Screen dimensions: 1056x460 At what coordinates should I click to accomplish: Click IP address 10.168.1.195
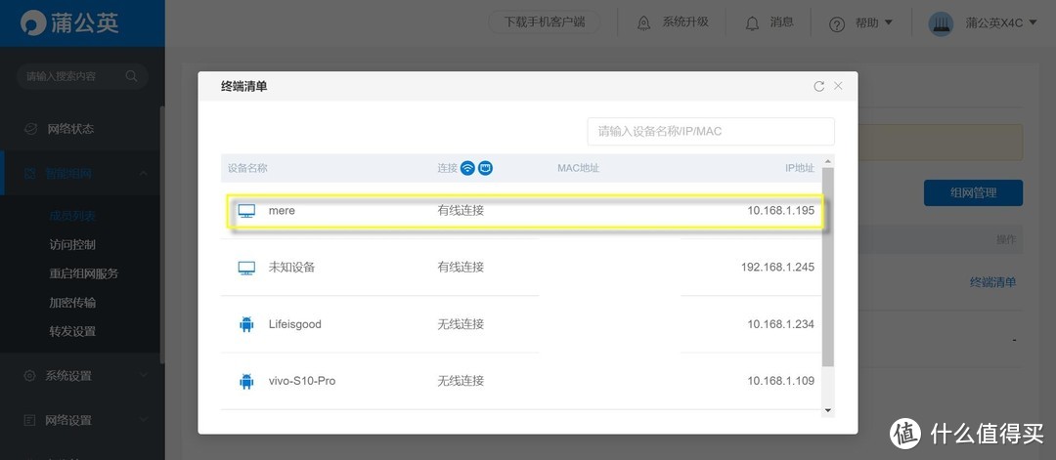[781, 211]
